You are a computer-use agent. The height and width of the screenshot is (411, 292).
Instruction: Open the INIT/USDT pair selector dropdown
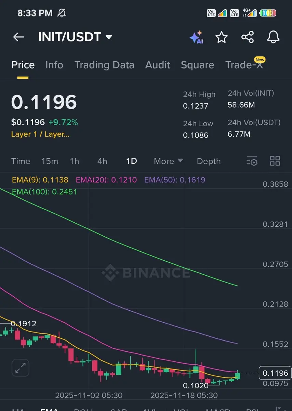click(75, 37)
